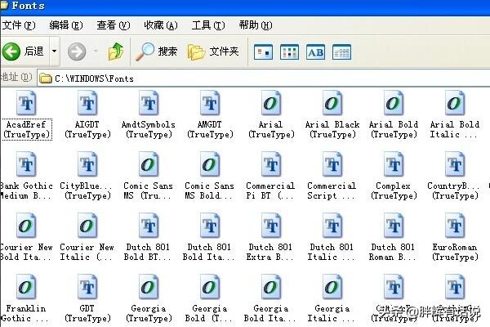This screenshot has height=327, width=490.
Task: Select the Arial Black font icon
Action: tap(332, 103)
